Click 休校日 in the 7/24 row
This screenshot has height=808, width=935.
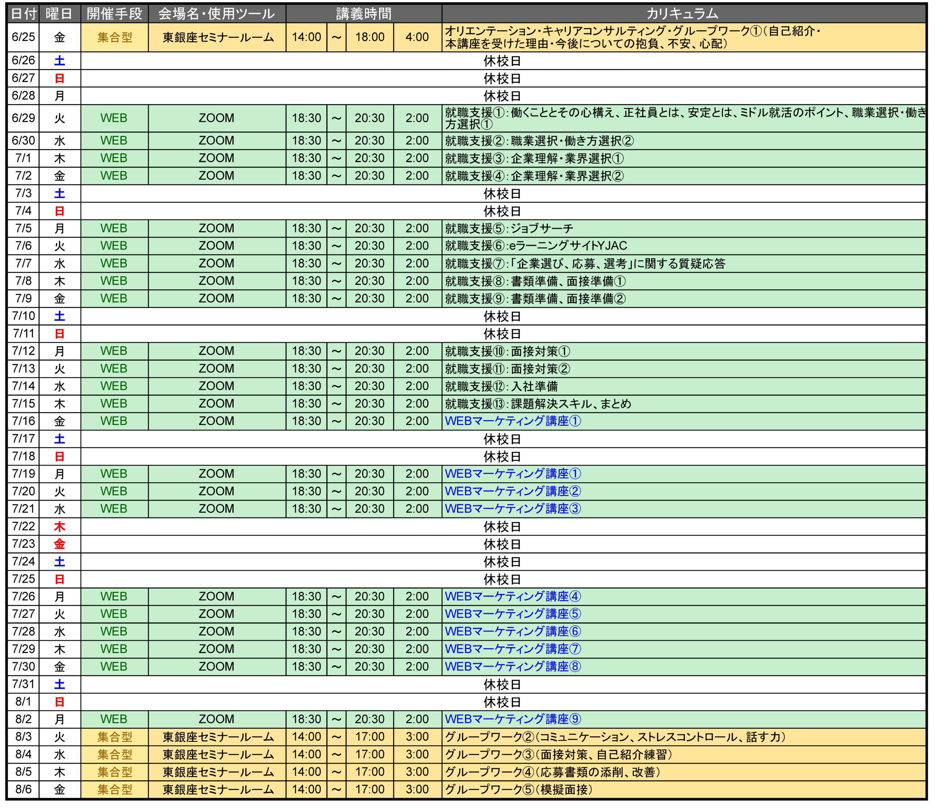tap(502, 562)
